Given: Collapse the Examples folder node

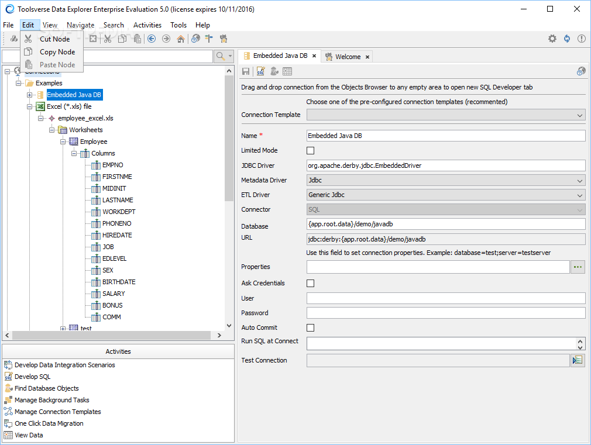Looking at the screenshot, I should (x=18, y=83).
